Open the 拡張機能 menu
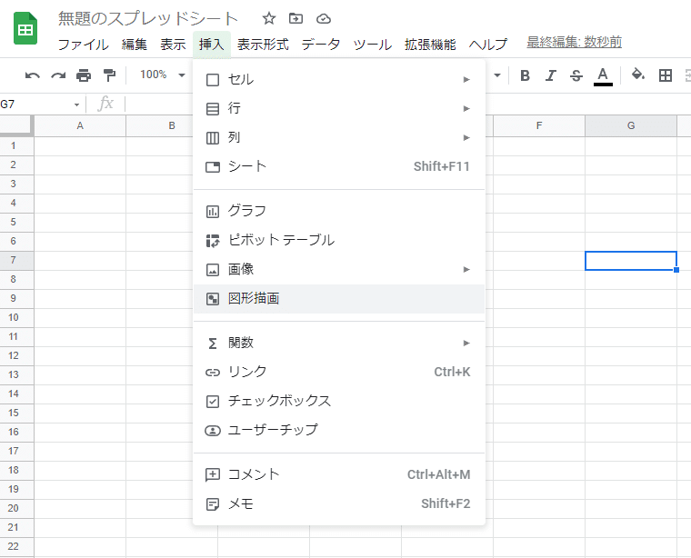Viewport: 691px width, 558px height. [x=430, y=45]
